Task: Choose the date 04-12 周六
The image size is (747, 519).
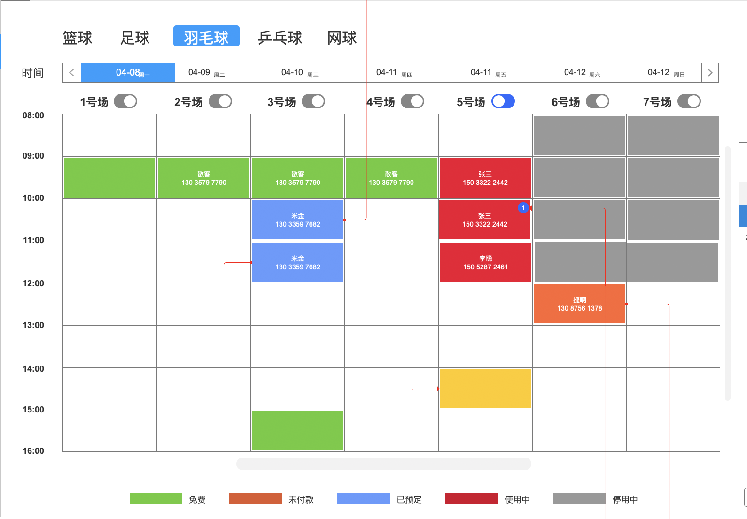Action: 582,73
